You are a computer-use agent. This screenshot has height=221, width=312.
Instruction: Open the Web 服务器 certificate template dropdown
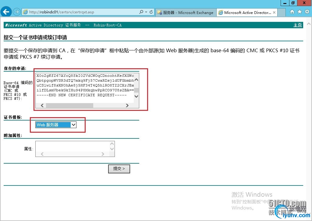coord(56,125)
